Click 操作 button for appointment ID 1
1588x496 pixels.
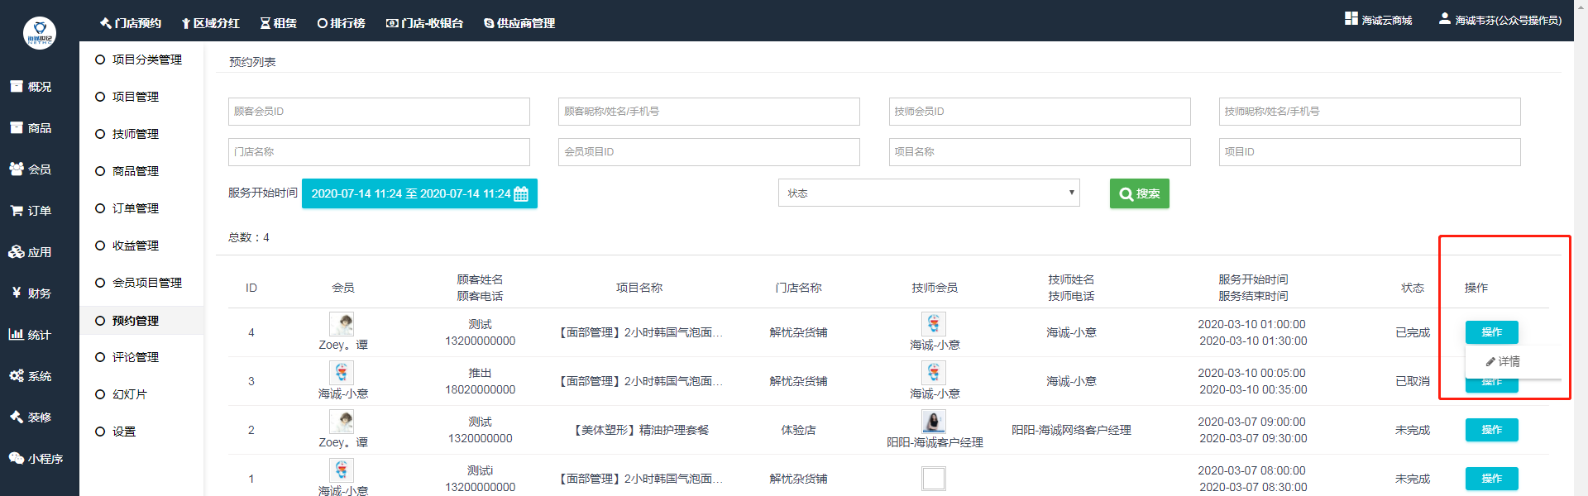[x=1492, y=479]
